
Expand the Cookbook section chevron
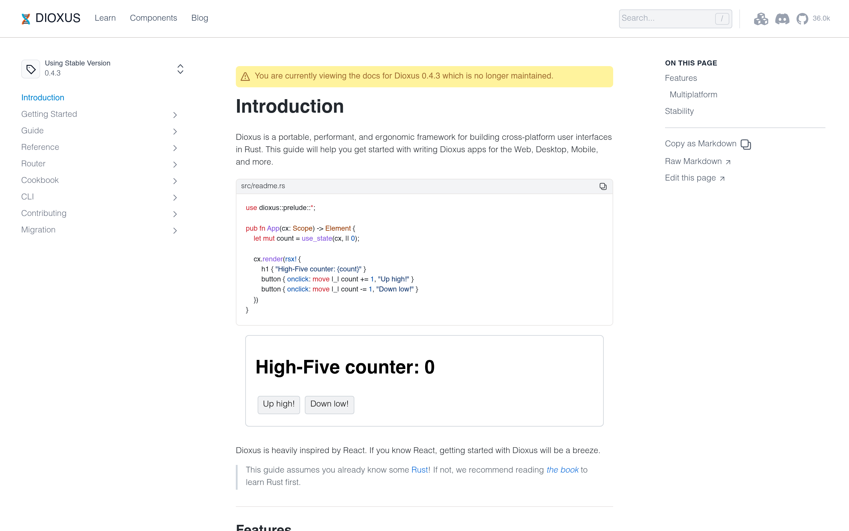click(175, 181)
